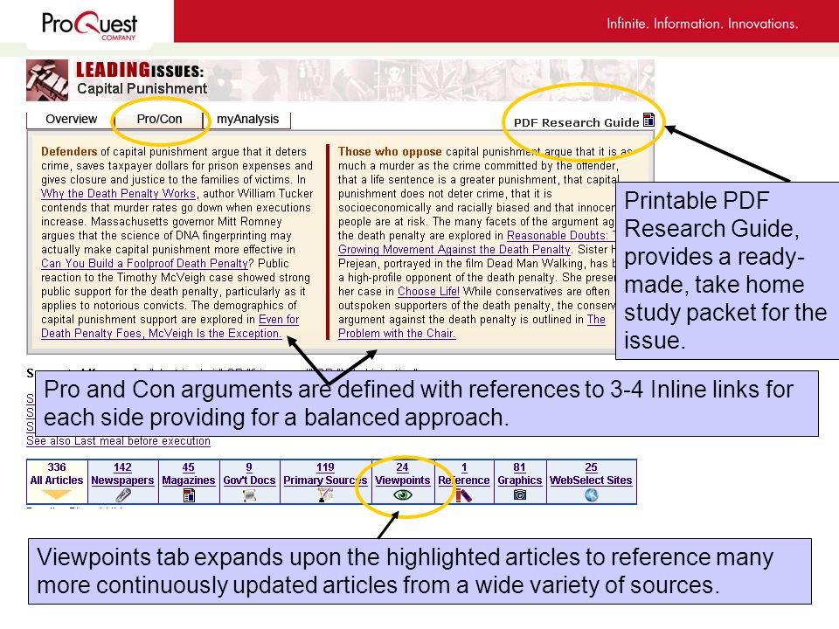This screenshot has width=839, height=629.
Task: Click the WebSelect Sites globe icon
Action: [x=592, y=495]
